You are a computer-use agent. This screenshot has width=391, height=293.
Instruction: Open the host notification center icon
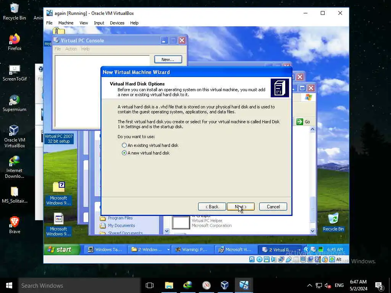pyautogui.click(x=379, y=286)
